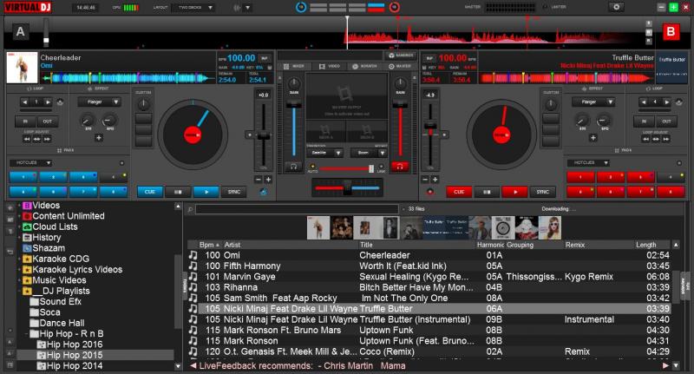This screenshot has height=374, width=694.
Task: Click the Shazam folder icon in sidebar
Action: point(27,248)
